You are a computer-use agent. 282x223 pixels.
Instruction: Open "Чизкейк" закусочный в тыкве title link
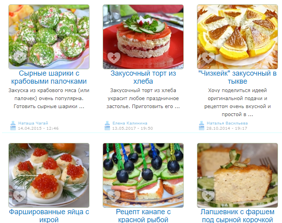(x=237, y=77)
